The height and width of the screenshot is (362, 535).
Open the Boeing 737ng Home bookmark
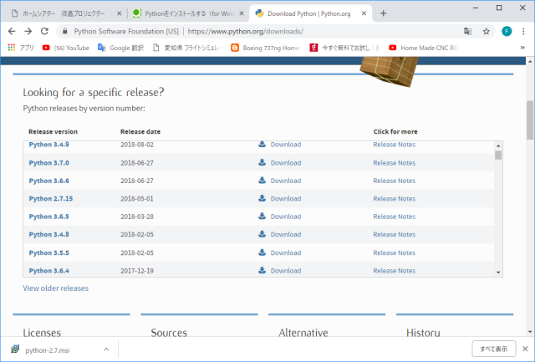coord(266,48)
